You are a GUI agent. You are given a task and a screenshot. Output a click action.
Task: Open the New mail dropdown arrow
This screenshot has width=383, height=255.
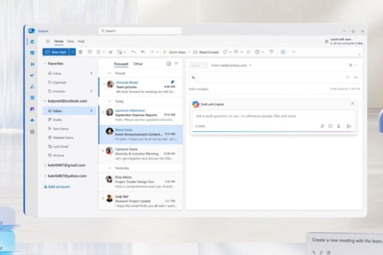pos(73,52)
